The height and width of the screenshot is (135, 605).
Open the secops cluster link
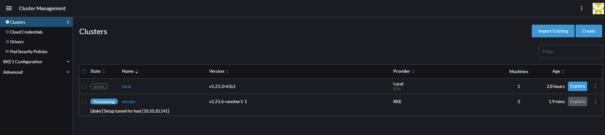pyautogui.click(x=128, y=101)
